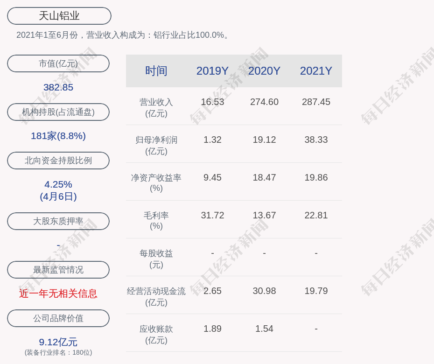Select the 北向资金持股比例 label pill
This screenshot has height=364, width=434.
pyautogui.click(x=58, y=160)
